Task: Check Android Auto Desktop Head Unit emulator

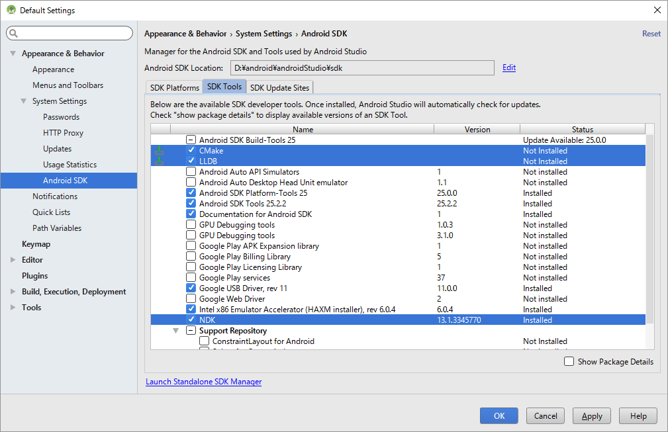Action: point(191,182)
